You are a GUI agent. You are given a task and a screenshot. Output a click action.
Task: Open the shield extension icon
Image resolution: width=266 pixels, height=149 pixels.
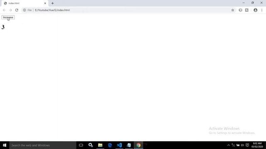(240, 10)
